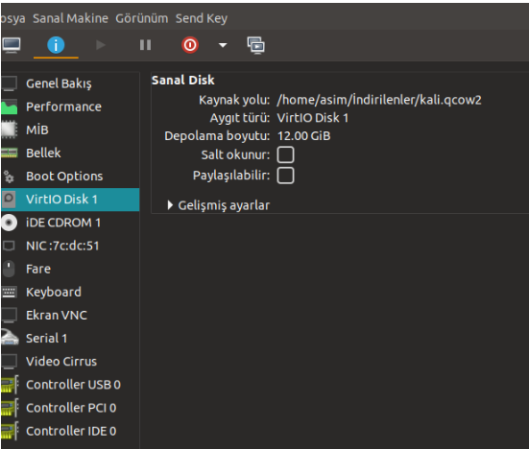Open the Send Key menu

coord(202,18)
